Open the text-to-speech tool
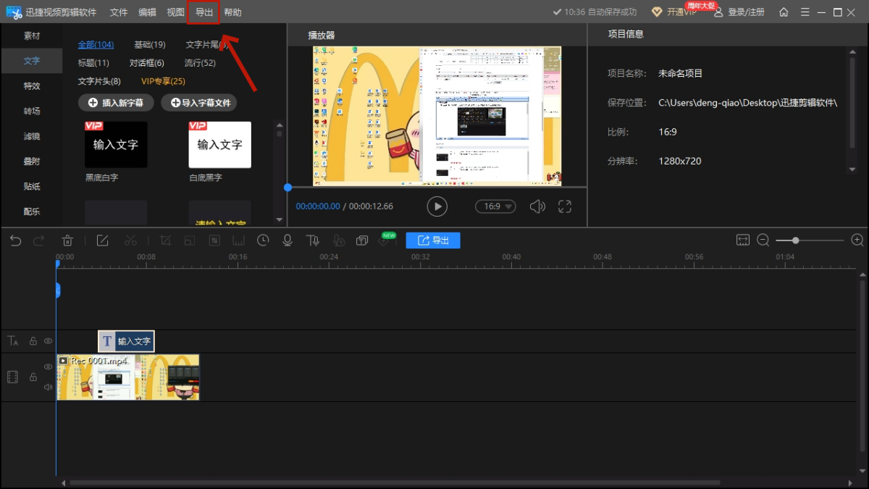 point(312,241)
